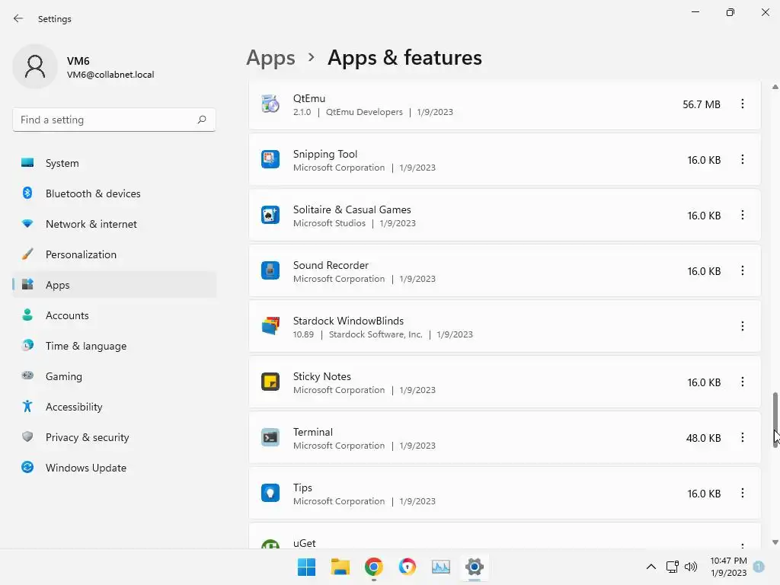The image size is (780, 585).
Task: Show more options for Stardock WindowBlinds
Action: 742,326
